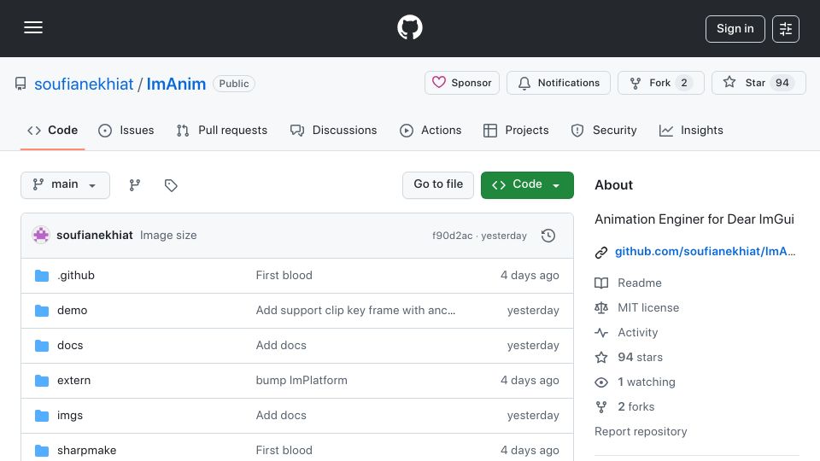Screen dimensions: 820x461
Task: Open 'First blood' commit for .github
Action: tap(284, 276)
